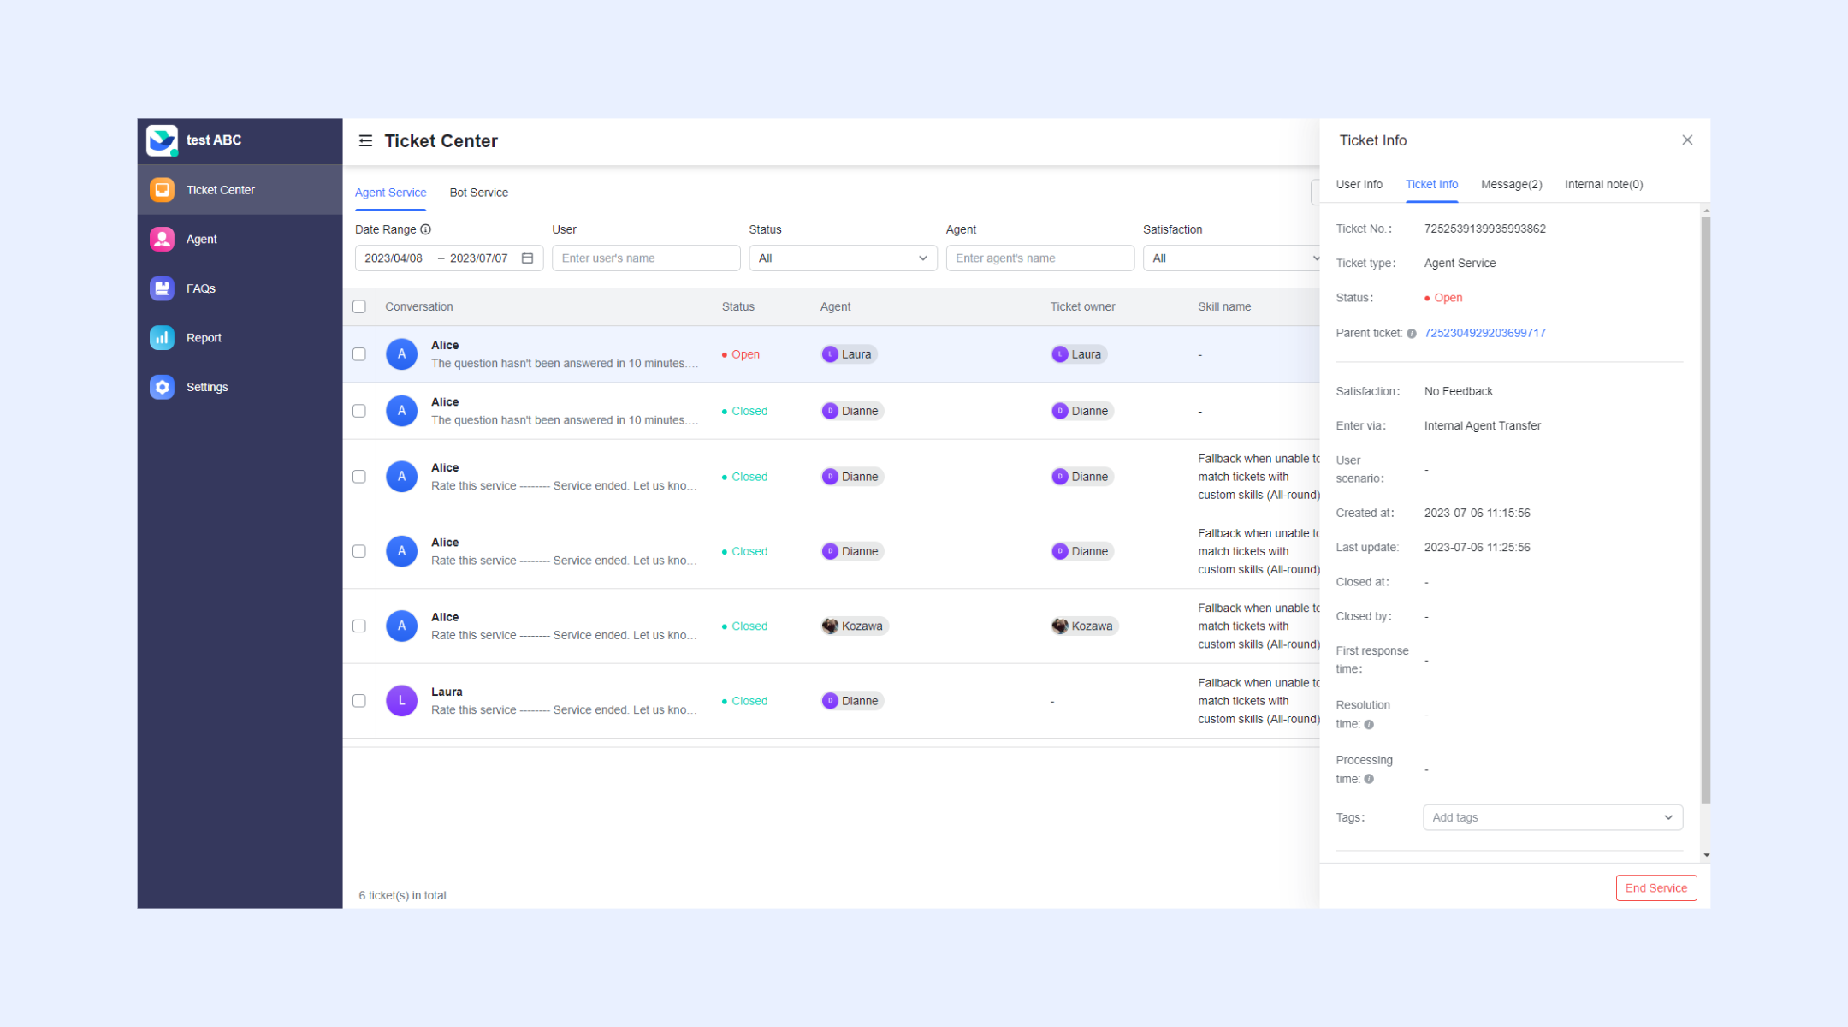The height and width of the screenshot is (1027, 1848).
Task: Check the Open ticket row from Alice
Action: click(x=359, y=354)
